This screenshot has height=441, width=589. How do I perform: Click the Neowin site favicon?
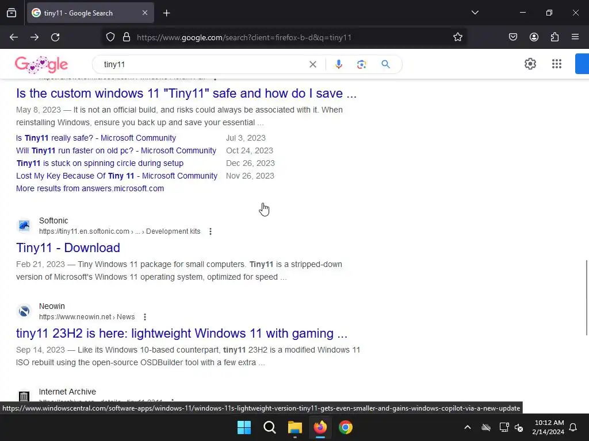tap(24, 311)
